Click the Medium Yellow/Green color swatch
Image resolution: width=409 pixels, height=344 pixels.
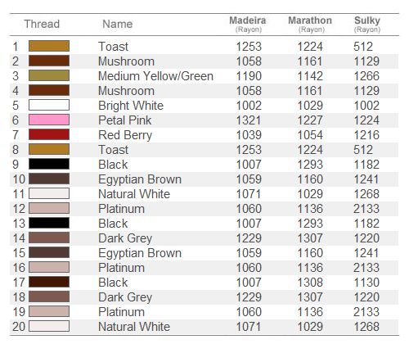(x=49, y=75)
